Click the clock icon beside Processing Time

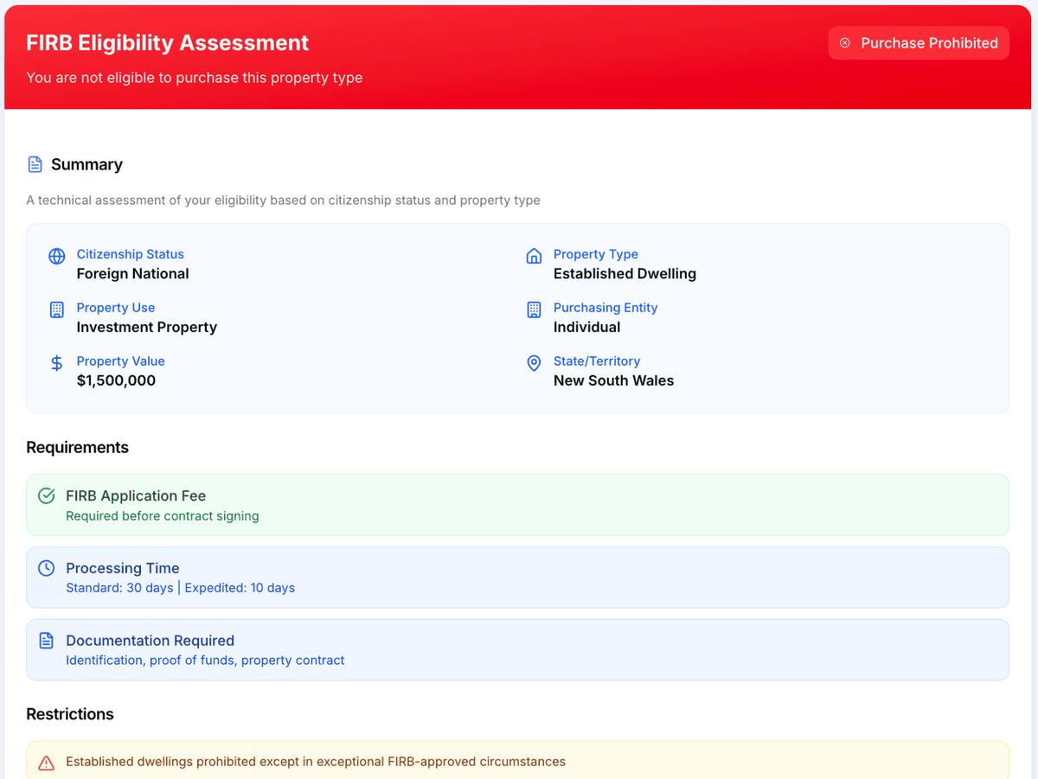click(x=47, y=568)
